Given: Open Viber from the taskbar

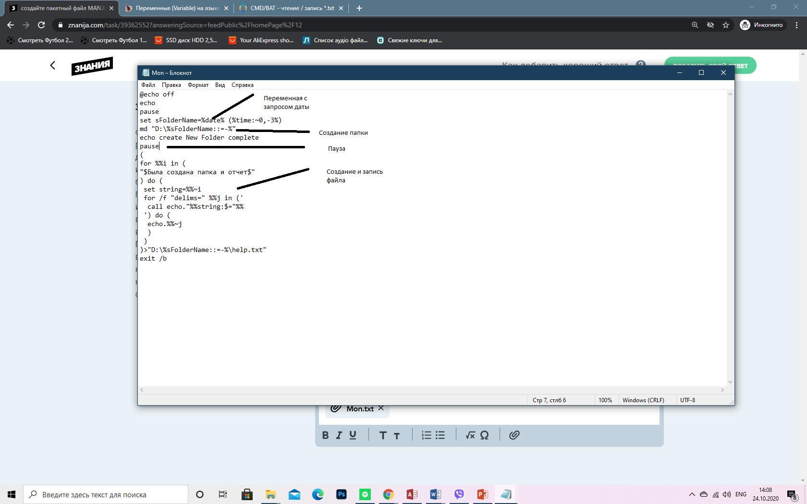Looking at the screenshot, I should 459,494.
